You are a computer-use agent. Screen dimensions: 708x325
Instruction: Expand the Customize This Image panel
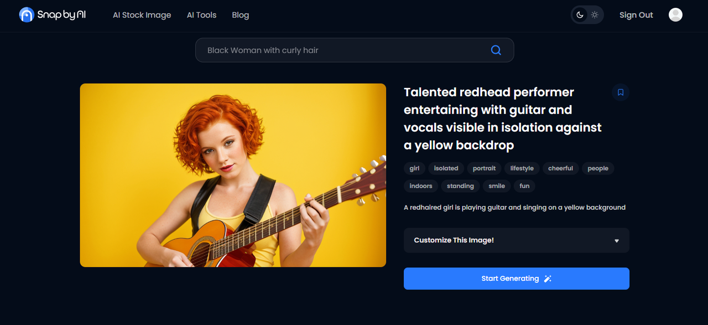454,240
